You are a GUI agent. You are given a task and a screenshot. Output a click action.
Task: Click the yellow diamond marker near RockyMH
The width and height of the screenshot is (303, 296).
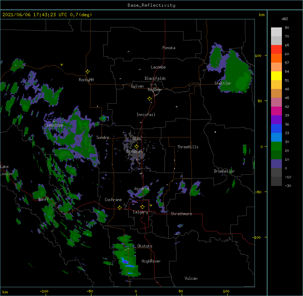[x=88, y=72]
